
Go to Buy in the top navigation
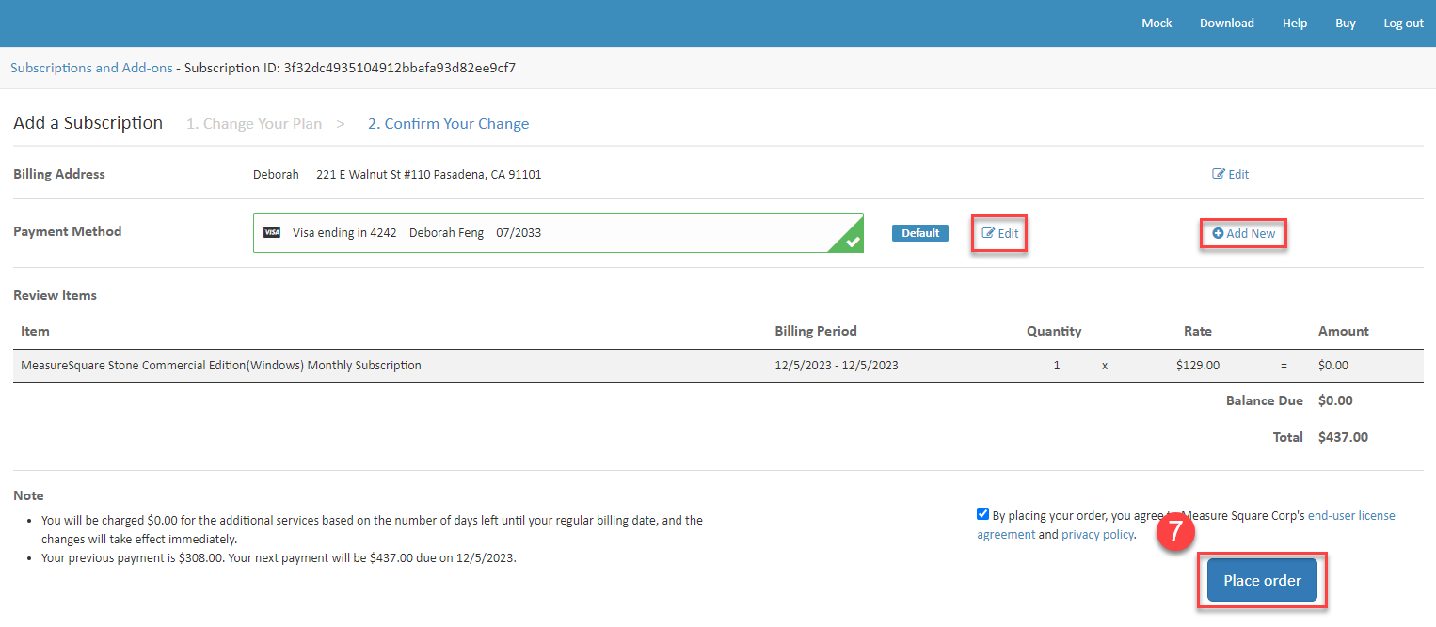[1346, 24]
